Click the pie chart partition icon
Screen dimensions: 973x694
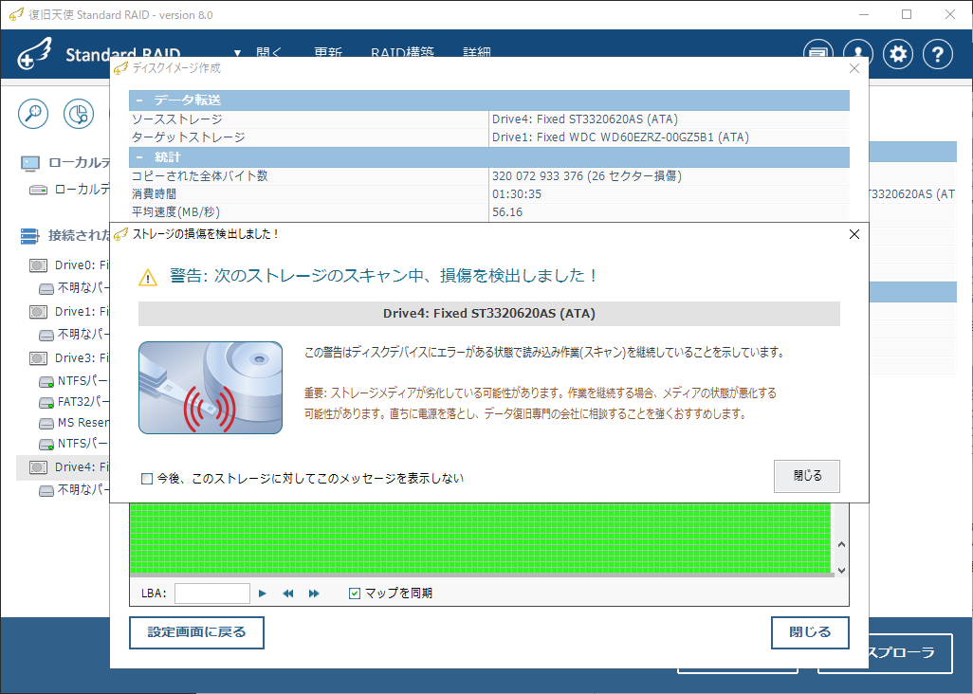79,114
